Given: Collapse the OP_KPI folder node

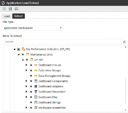Looking at the screenshot, I should tap(23, 60).
